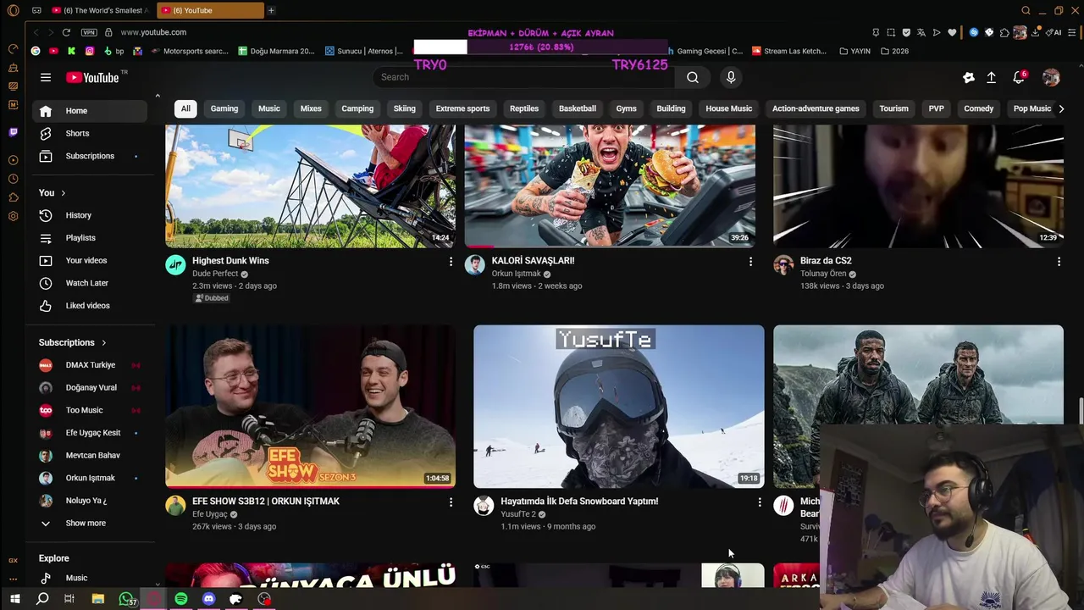Open options menu for Highest Dunk Wins
The height and width of the screenshot is (610, 1084).
click(x=451, y=262)
